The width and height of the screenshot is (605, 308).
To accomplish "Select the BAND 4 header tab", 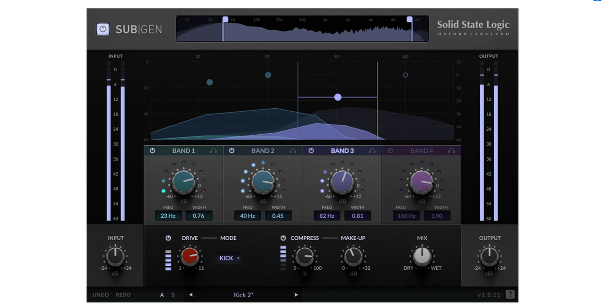I will (421, 150).
